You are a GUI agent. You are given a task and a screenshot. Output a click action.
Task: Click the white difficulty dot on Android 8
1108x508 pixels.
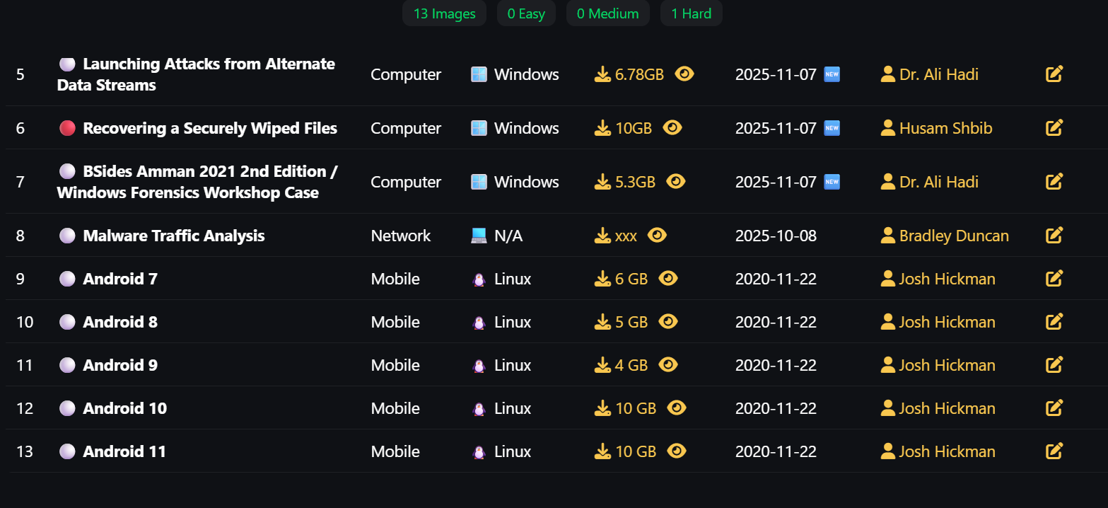click(x=67, y=322)
